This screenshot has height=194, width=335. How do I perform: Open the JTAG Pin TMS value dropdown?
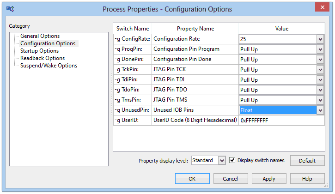[320, 100]
